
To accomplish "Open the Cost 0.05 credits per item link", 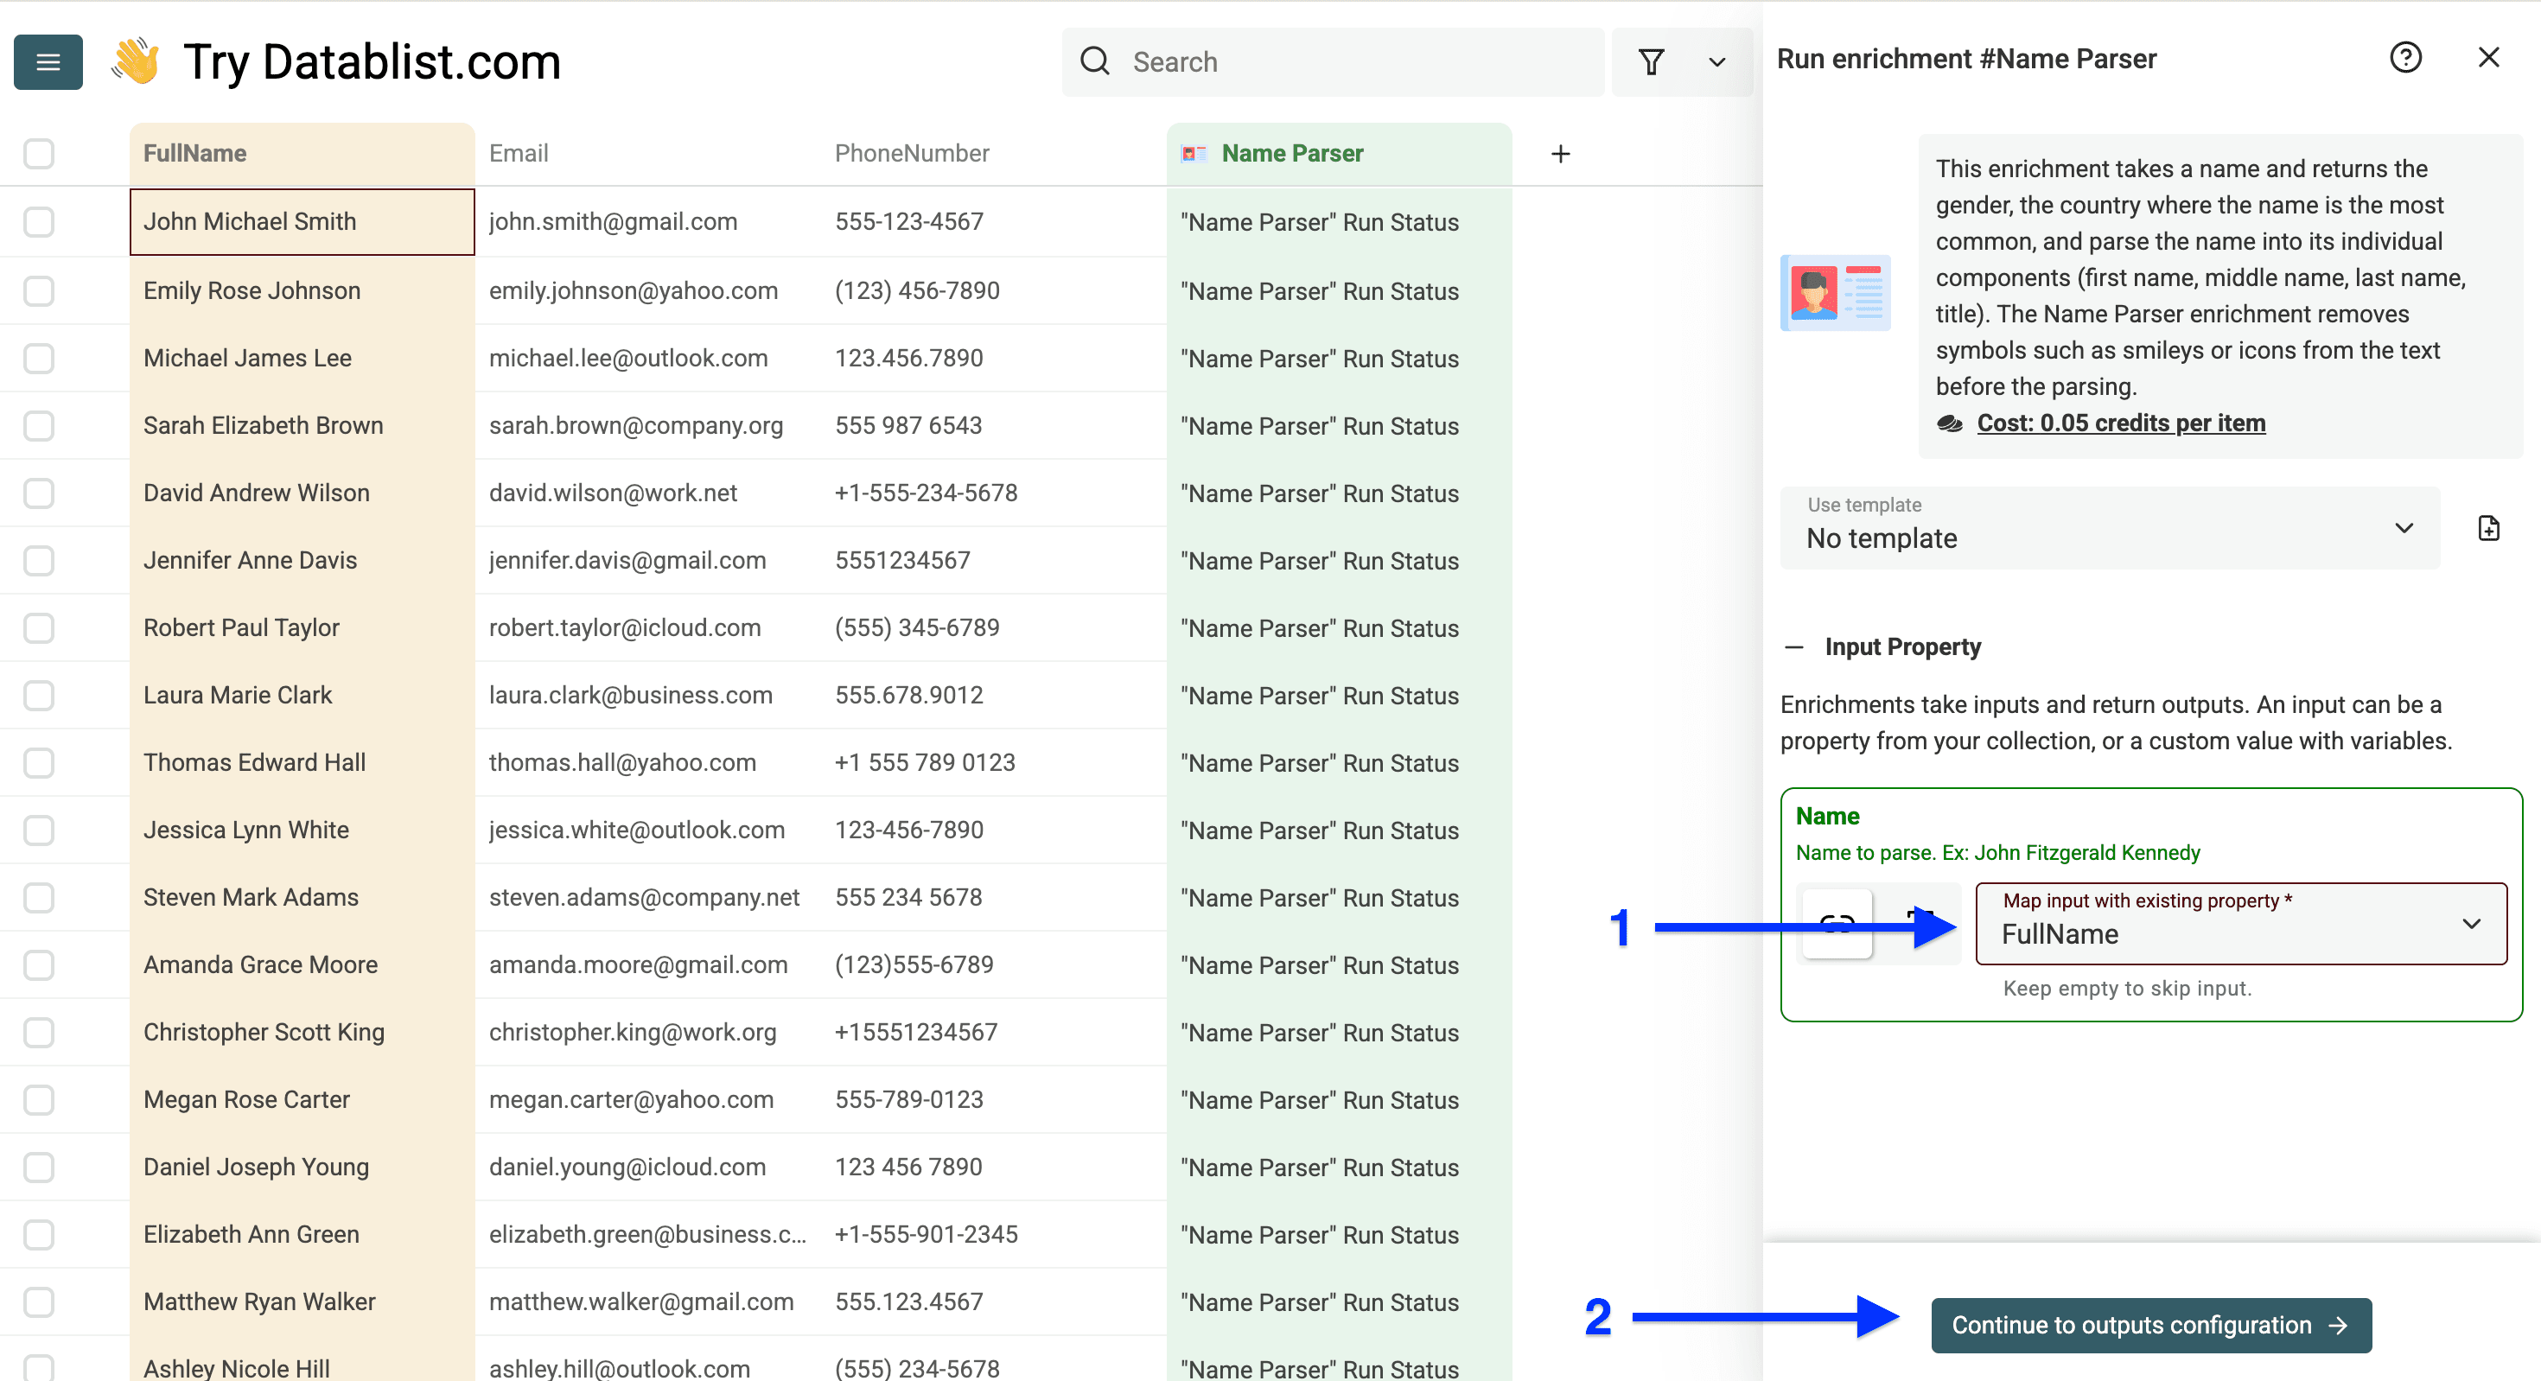I will click(2120, 423).
